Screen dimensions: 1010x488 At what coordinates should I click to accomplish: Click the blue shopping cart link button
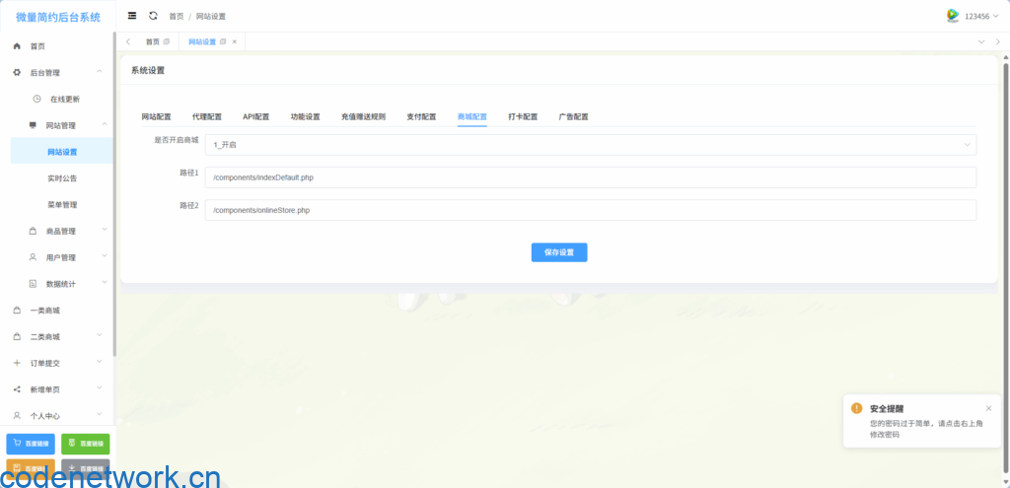31,444
